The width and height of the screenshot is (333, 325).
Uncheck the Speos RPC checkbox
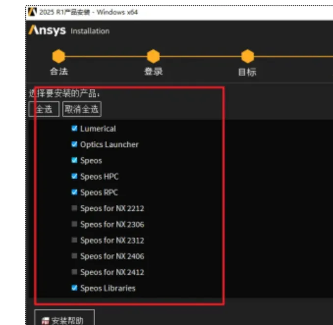[74, 192]
